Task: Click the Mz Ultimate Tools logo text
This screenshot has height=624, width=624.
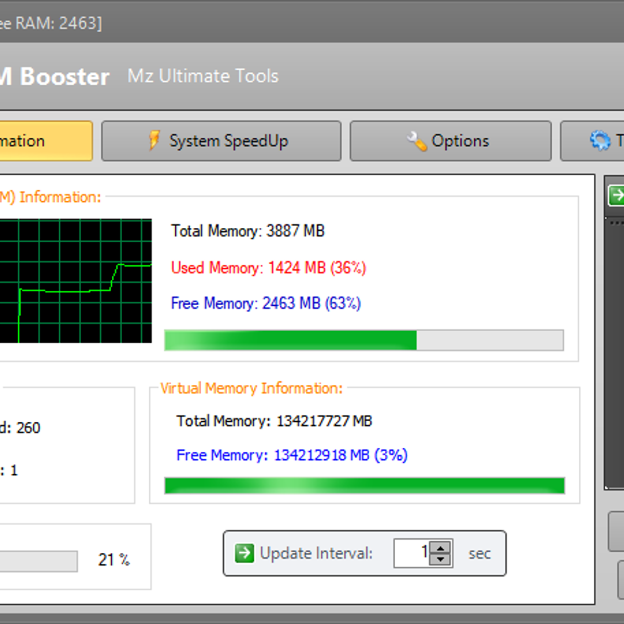Action: [203, 76]
